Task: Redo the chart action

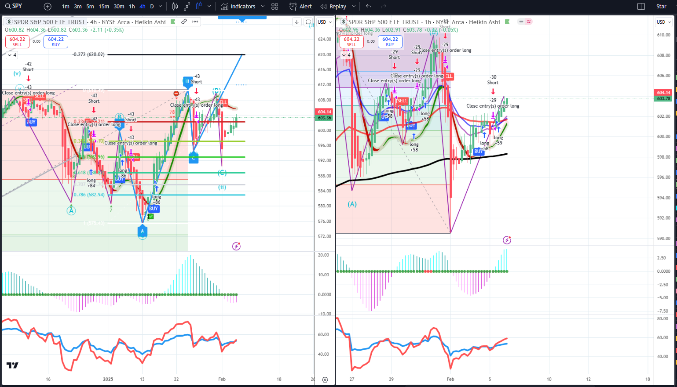Action: [384, 7]
